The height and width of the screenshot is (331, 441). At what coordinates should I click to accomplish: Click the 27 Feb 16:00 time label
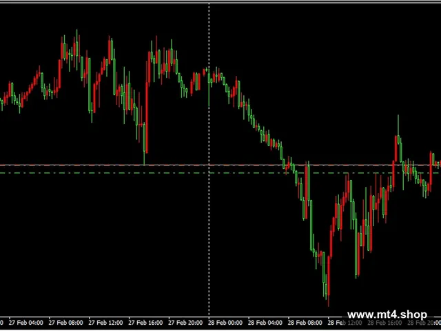coord(145,323)
